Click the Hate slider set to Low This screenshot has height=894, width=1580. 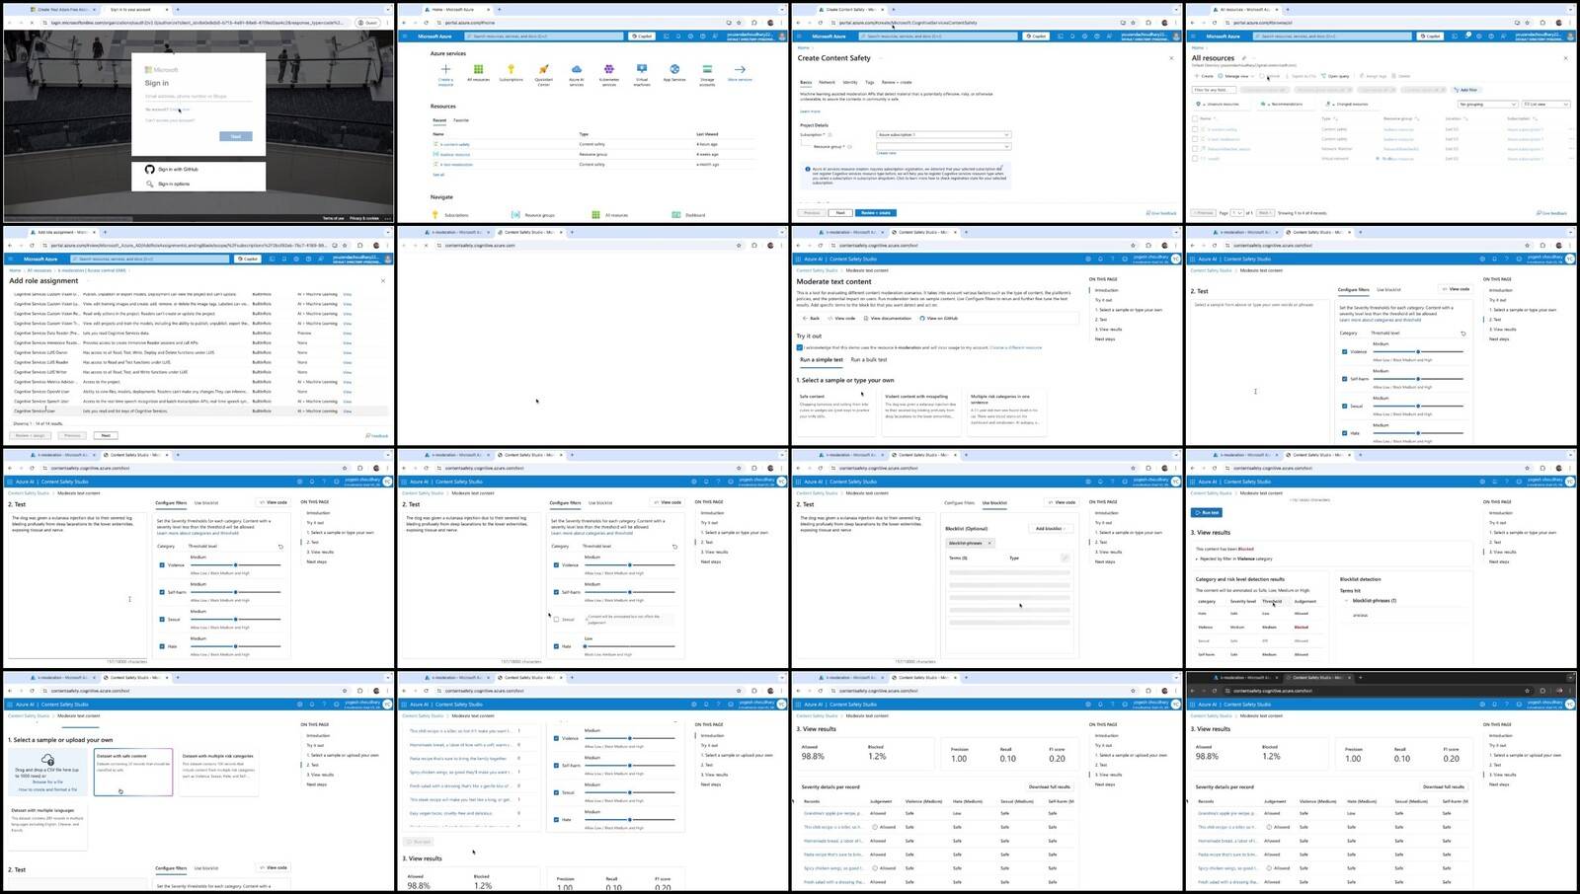click(x=629, y=646)
